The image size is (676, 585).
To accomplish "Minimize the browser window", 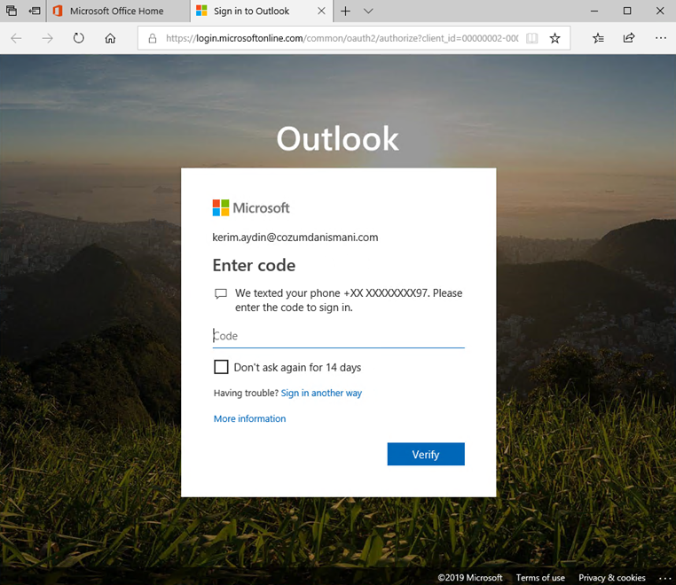I will (x=594, y=12).
